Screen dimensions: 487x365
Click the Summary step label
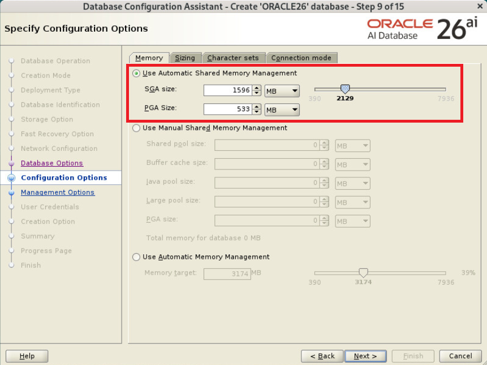[x=37, y=236]
